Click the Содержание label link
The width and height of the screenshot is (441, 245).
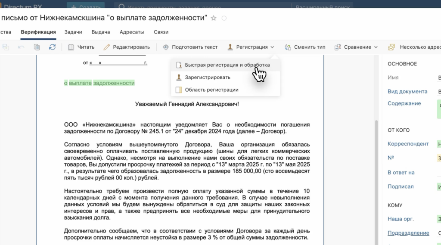404,103
